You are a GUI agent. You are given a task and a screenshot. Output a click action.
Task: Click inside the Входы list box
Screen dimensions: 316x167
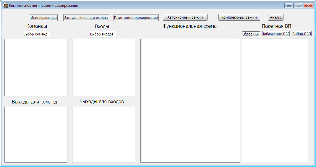[103, 67]
